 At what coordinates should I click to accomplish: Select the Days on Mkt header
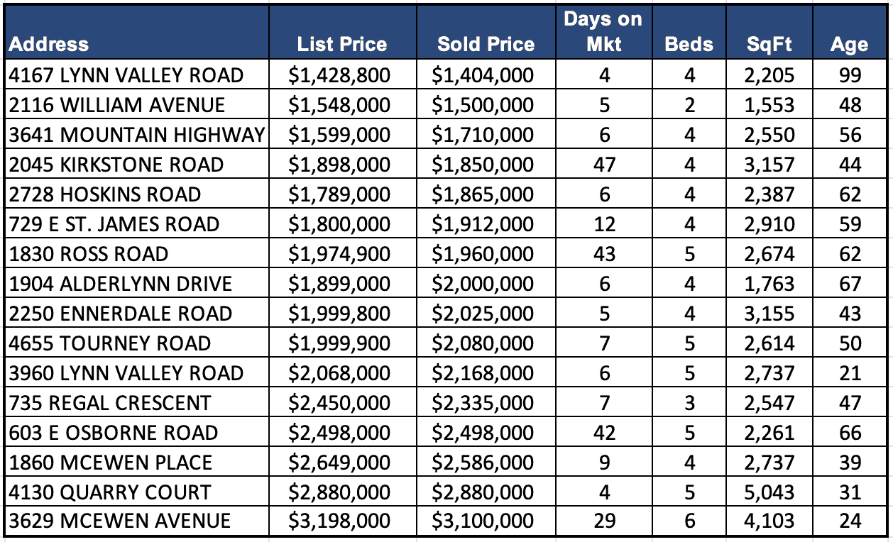(603, 32)
